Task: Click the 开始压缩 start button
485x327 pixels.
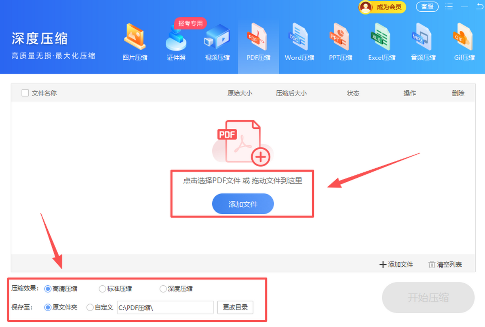Action: (x=428, y=297)
